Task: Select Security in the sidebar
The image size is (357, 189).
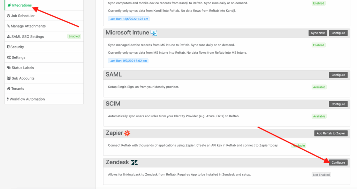Action: (44, 47)
